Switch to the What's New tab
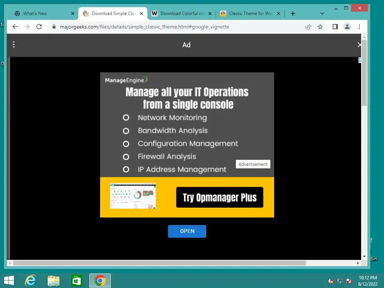The image size is (384, 288). 44,13
